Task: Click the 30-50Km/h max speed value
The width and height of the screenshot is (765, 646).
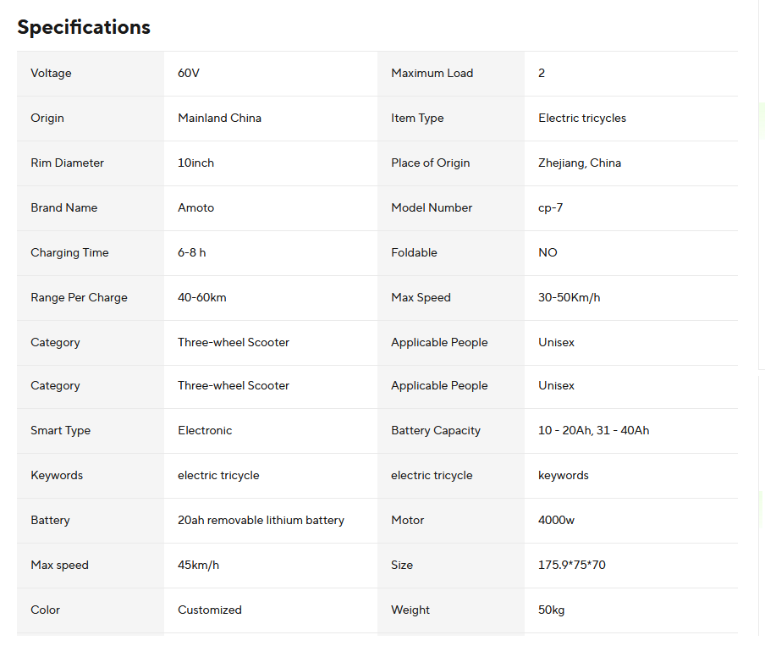Action: (569, 297)
